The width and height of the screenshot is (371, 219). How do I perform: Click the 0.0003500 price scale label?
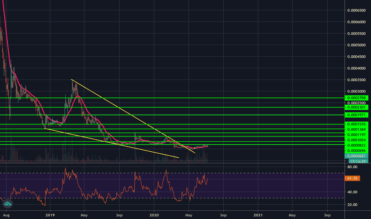[x=357, y=80]
